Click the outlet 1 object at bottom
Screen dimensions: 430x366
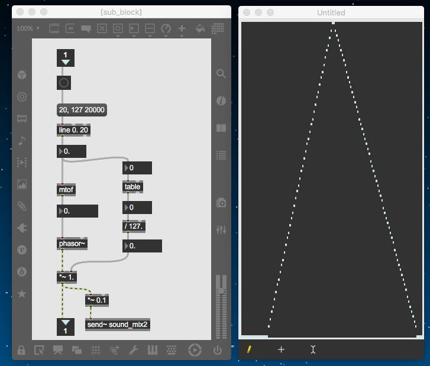pos(66,327)
